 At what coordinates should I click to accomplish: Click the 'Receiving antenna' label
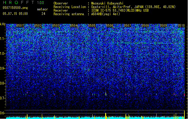[x=69, y=14]
